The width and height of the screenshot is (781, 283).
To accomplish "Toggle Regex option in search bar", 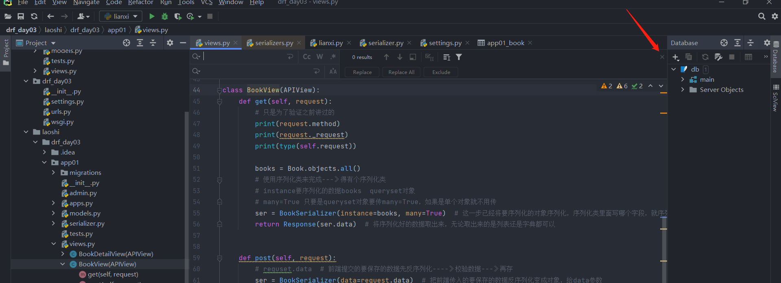I will (x=333, y=57).
